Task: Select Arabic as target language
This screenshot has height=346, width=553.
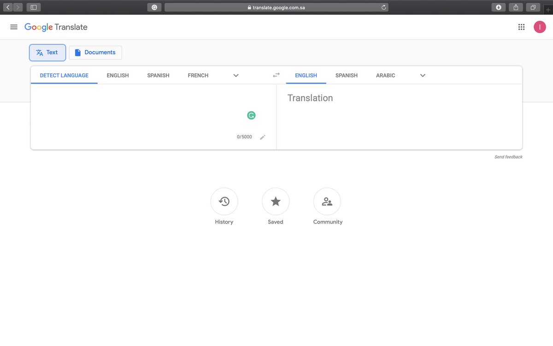Action: coord(386,75)
